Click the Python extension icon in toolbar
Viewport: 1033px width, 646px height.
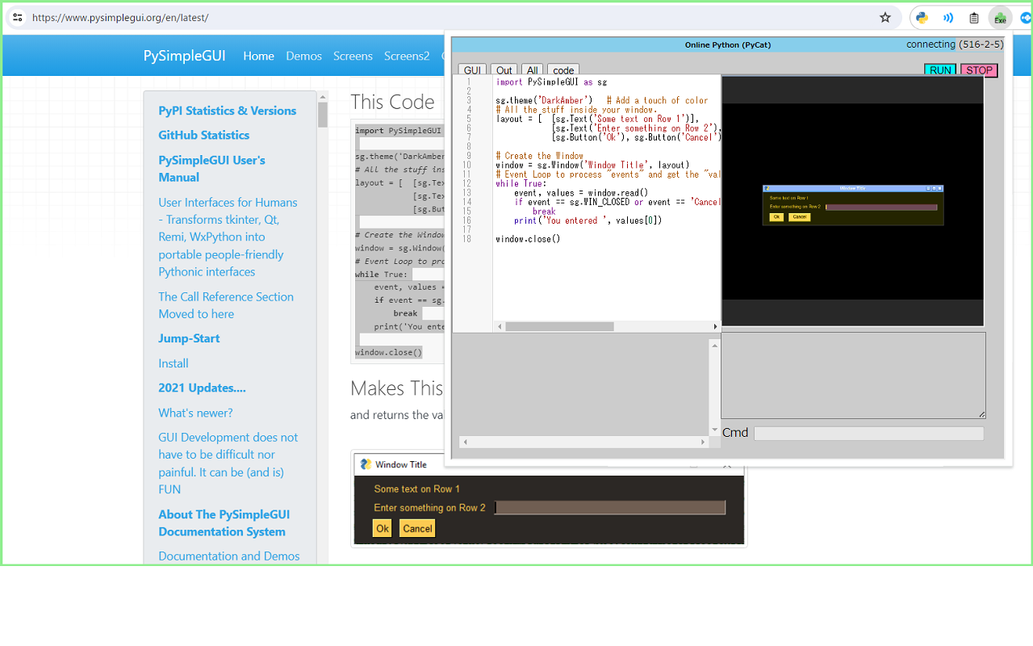point(921,17)
